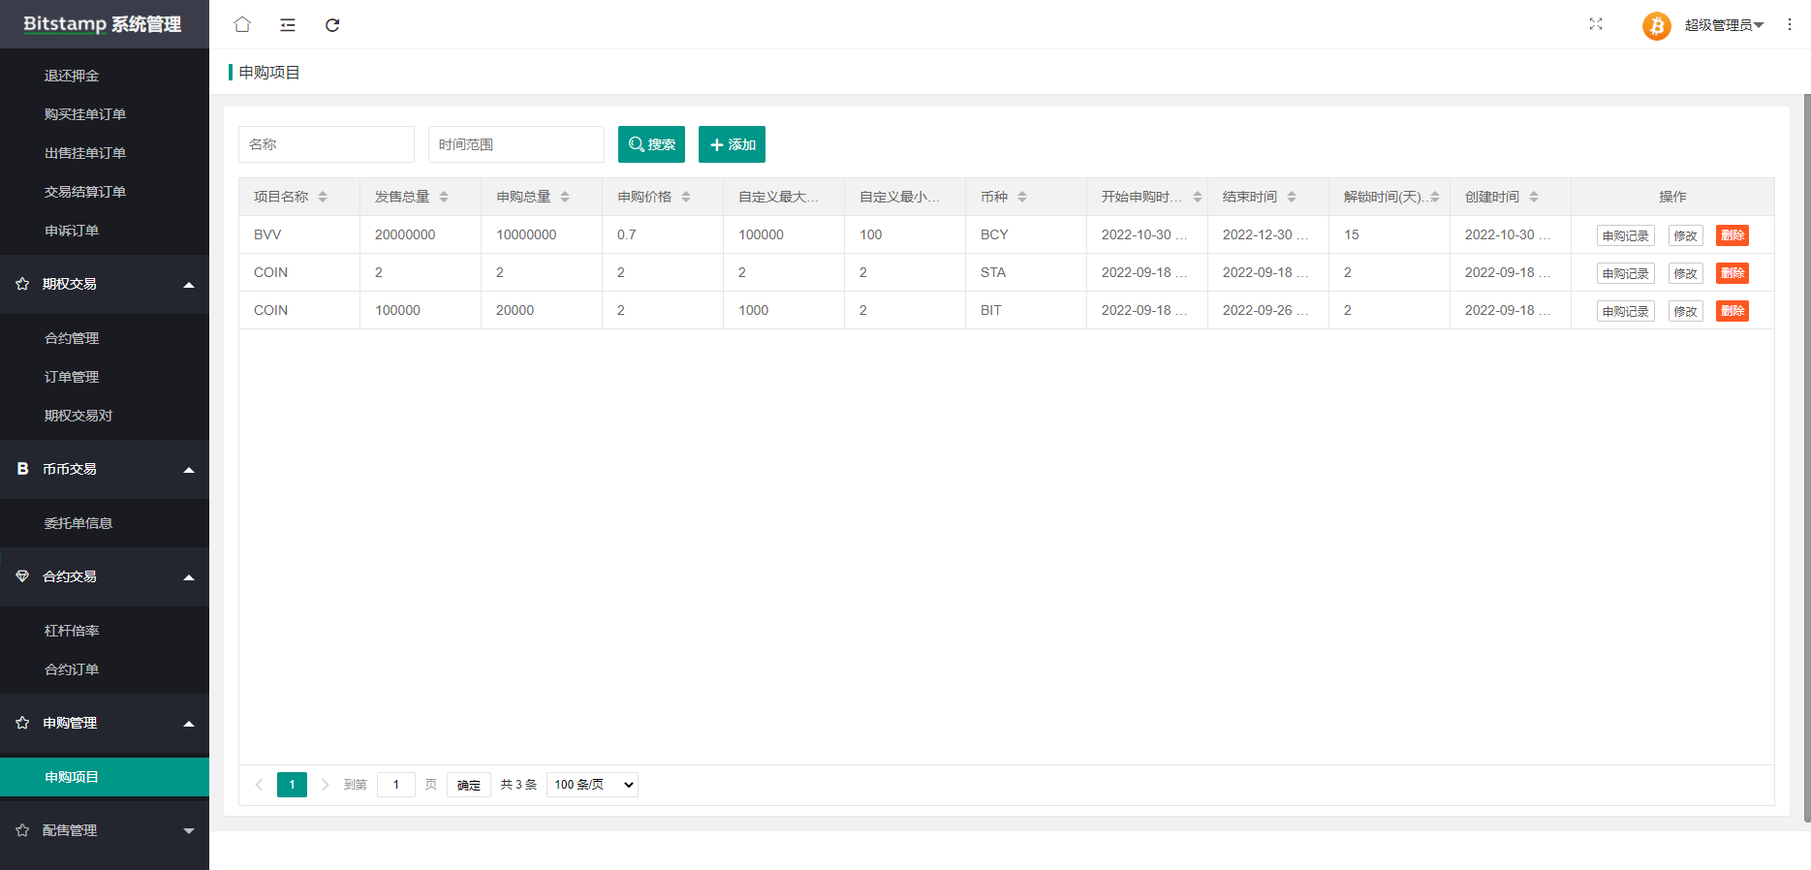Viewport: 1811px width, 870px height.
Task: Click the refresh page icon
Action: (332, 25)
